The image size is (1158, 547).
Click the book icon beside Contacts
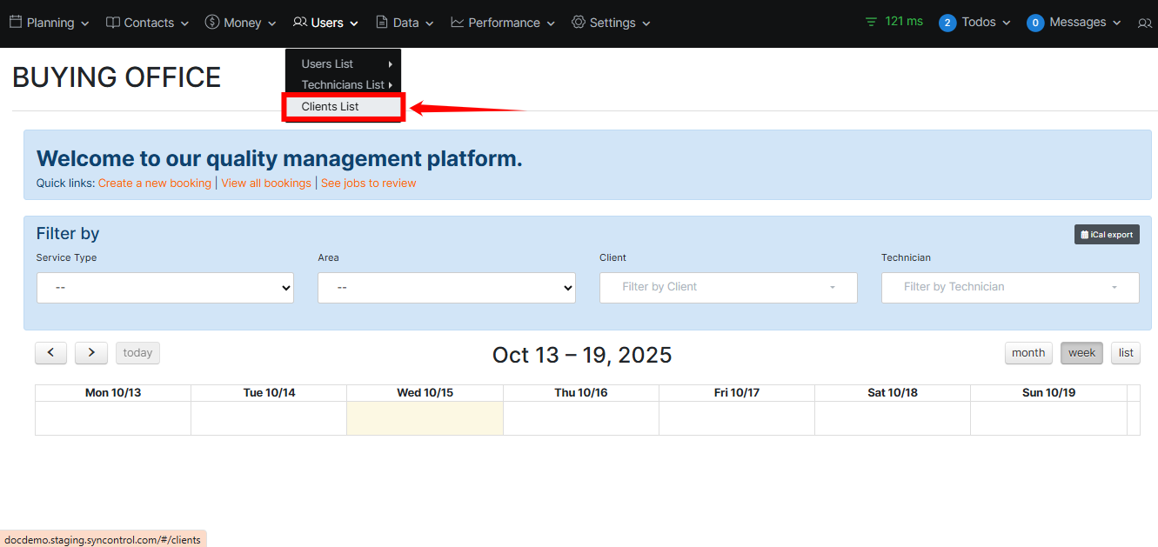112,23
